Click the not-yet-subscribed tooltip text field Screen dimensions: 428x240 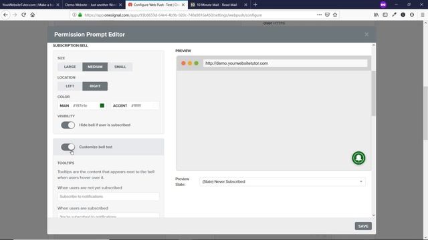[x=108, y=197]
